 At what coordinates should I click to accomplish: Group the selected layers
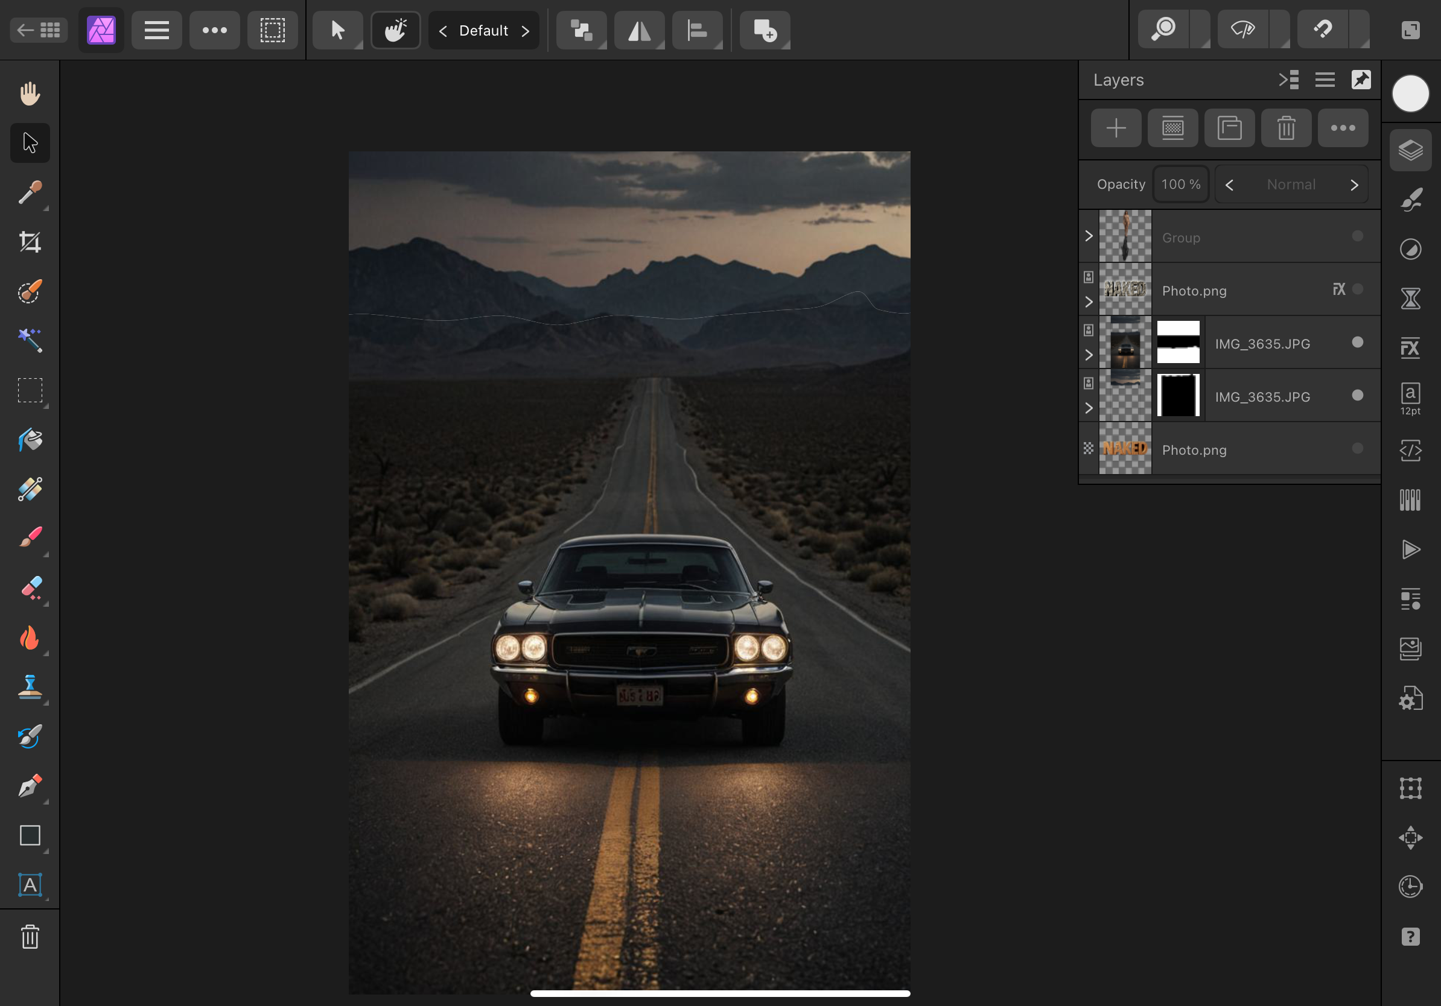[1229, 128]
